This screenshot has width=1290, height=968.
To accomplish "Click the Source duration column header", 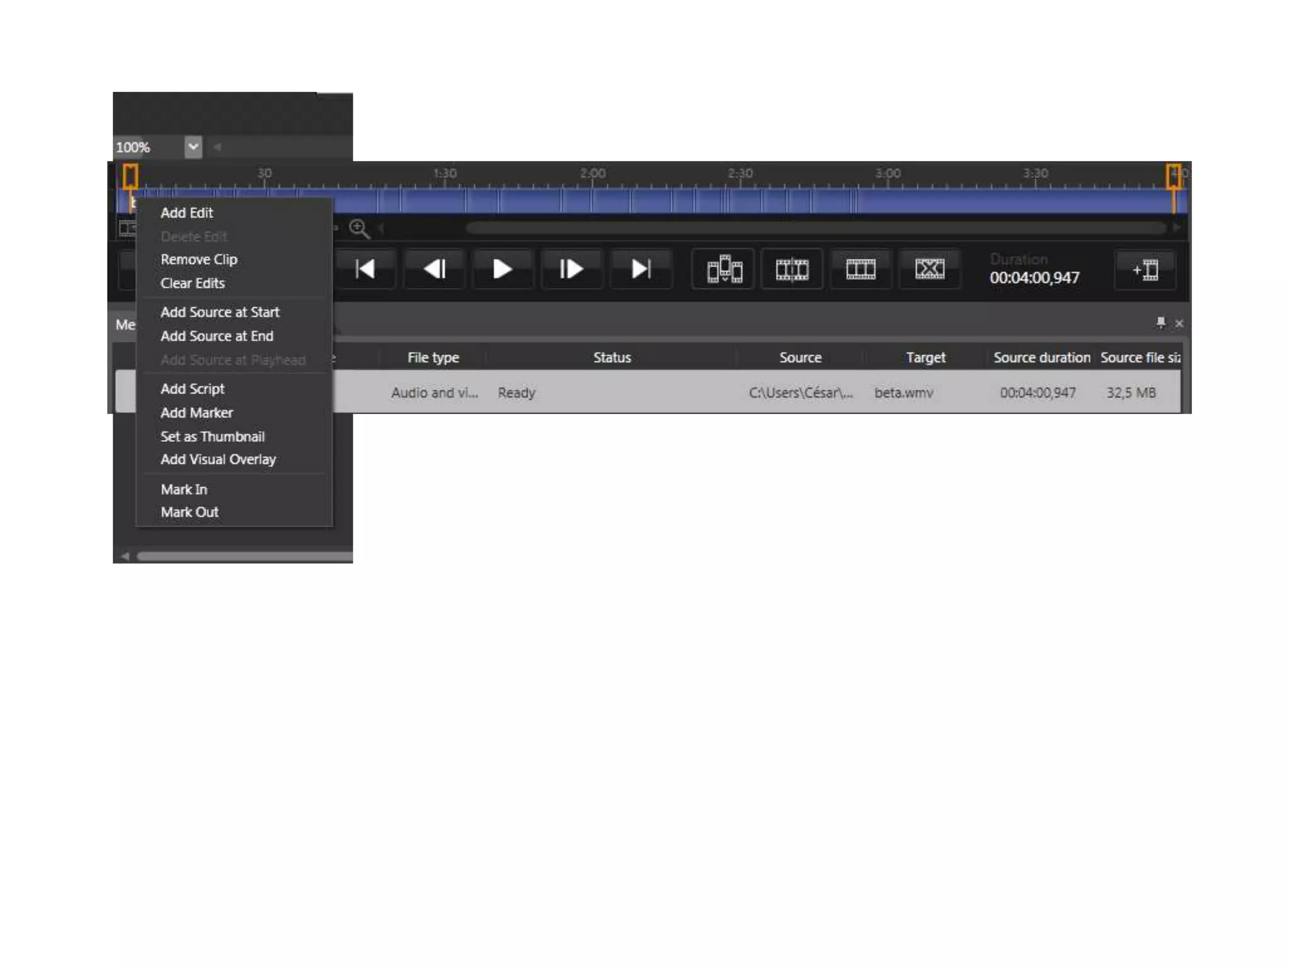I will tap(1041, 357).
